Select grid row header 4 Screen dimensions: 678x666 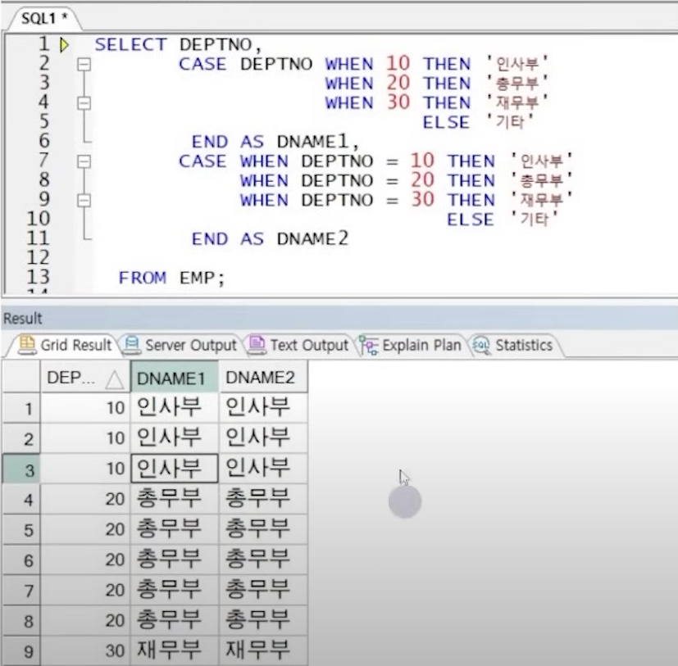[x=21, y=499]
